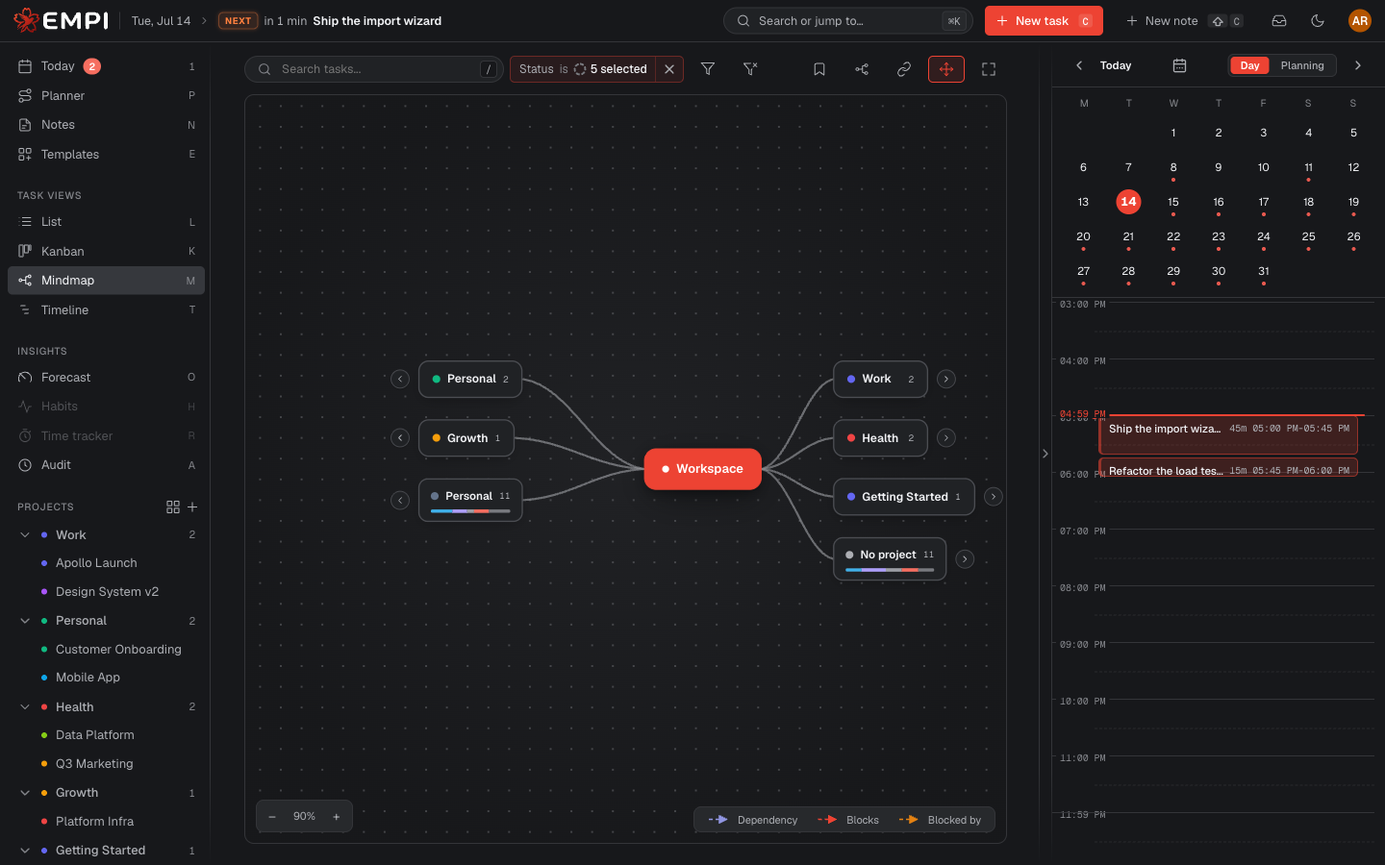The width and height of the screenshot is (1385, 865).
Task: Open Design System v2 project
Action: (x=107, y=592)
